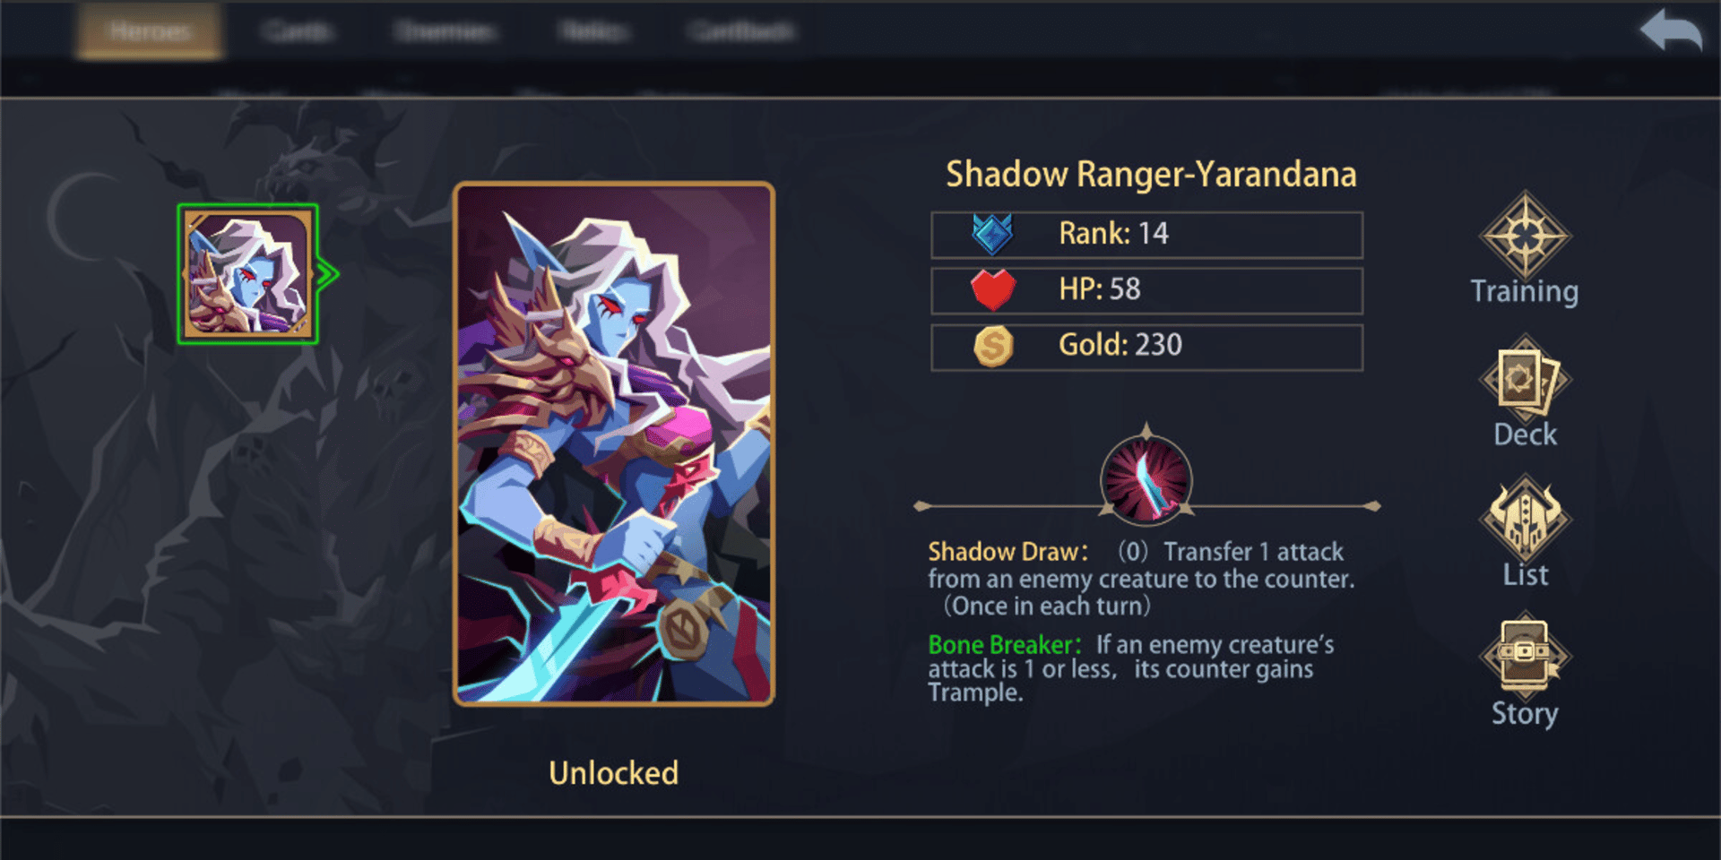
Task: Click the blue Rank badge icon
Action: click(993, 235)
